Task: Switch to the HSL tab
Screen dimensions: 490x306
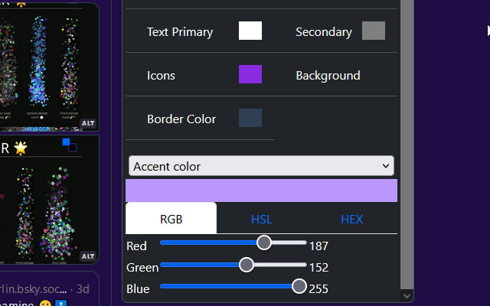Action: (x=261, y=220)
